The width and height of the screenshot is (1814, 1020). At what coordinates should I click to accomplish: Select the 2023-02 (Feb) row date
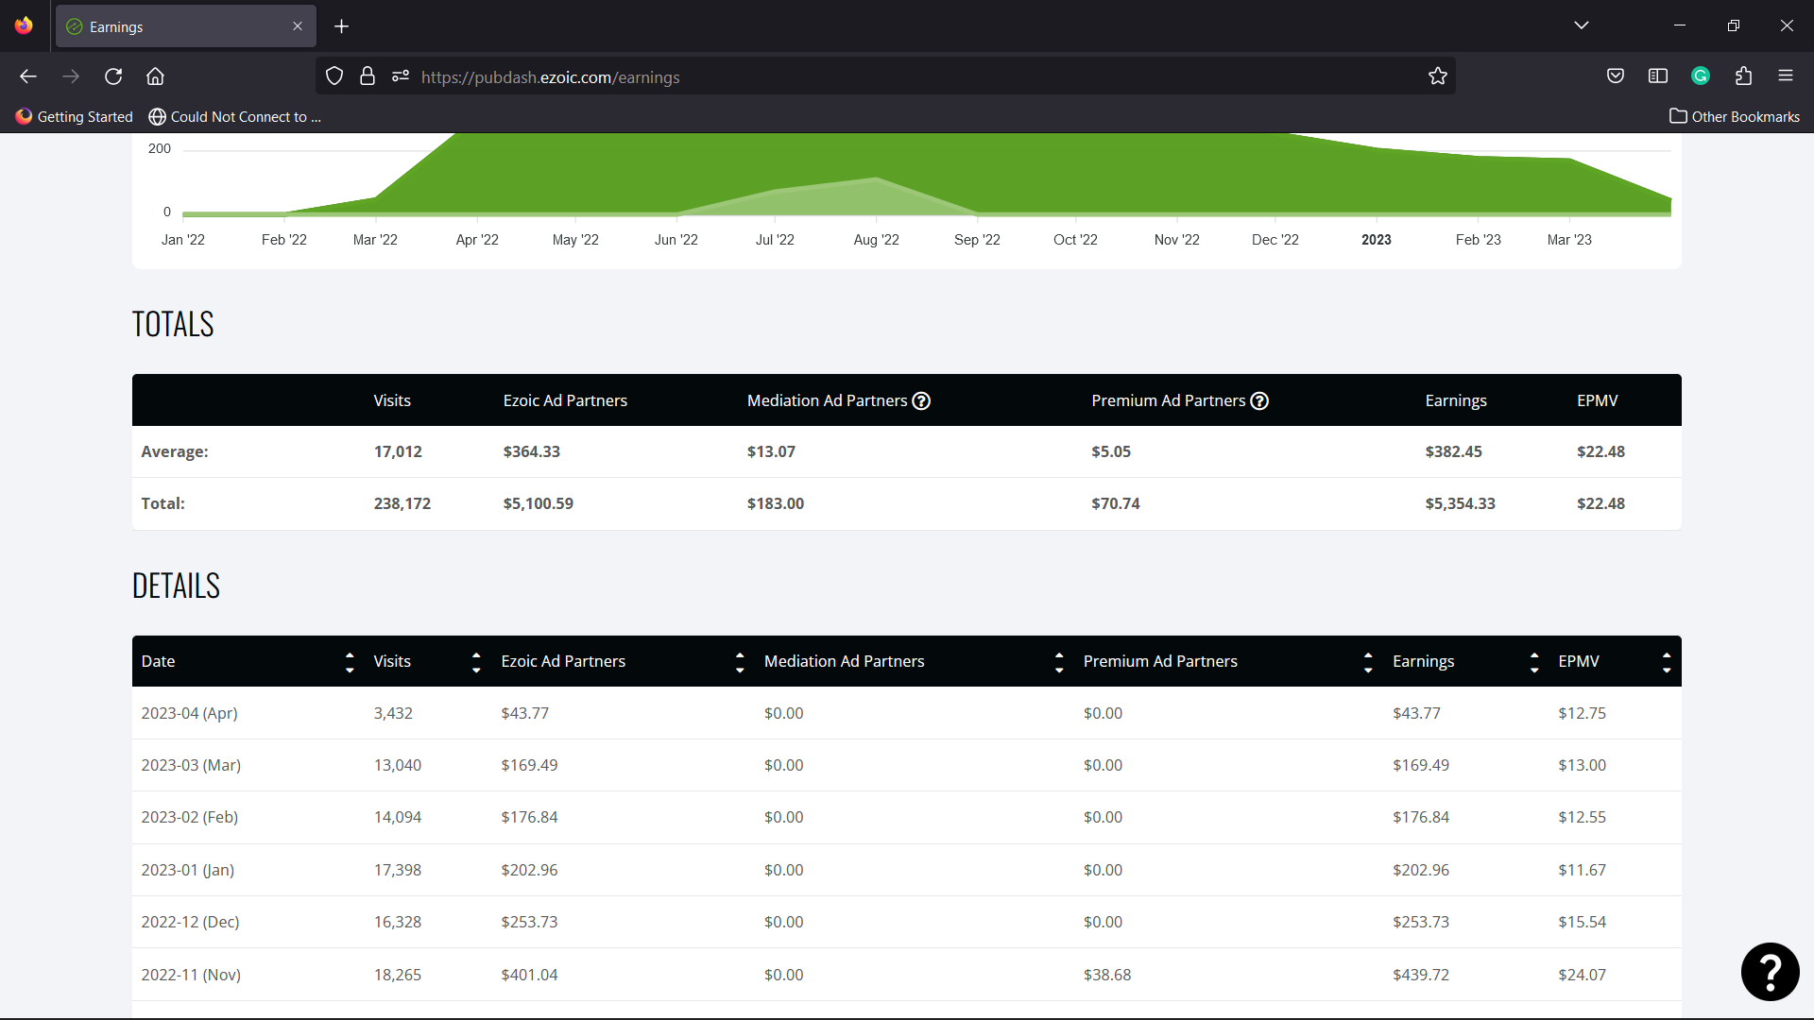tap(189, 818)
